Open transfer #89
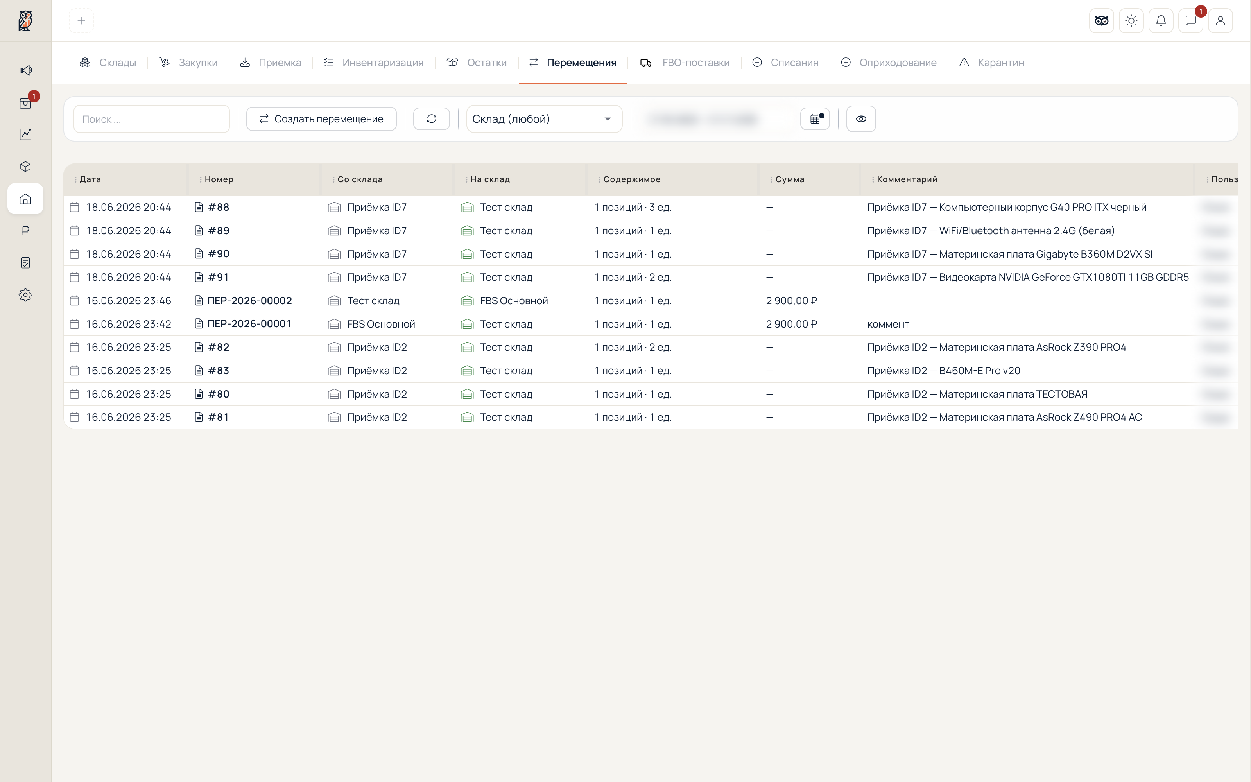 tap(219, 231)
